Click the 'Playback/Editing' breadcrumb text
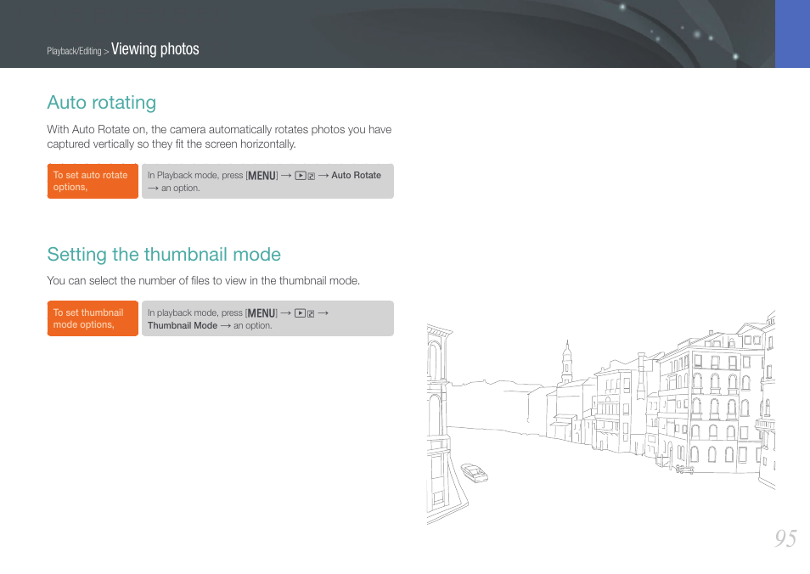This screenshot has height=574, width=810. pos(74,51)
